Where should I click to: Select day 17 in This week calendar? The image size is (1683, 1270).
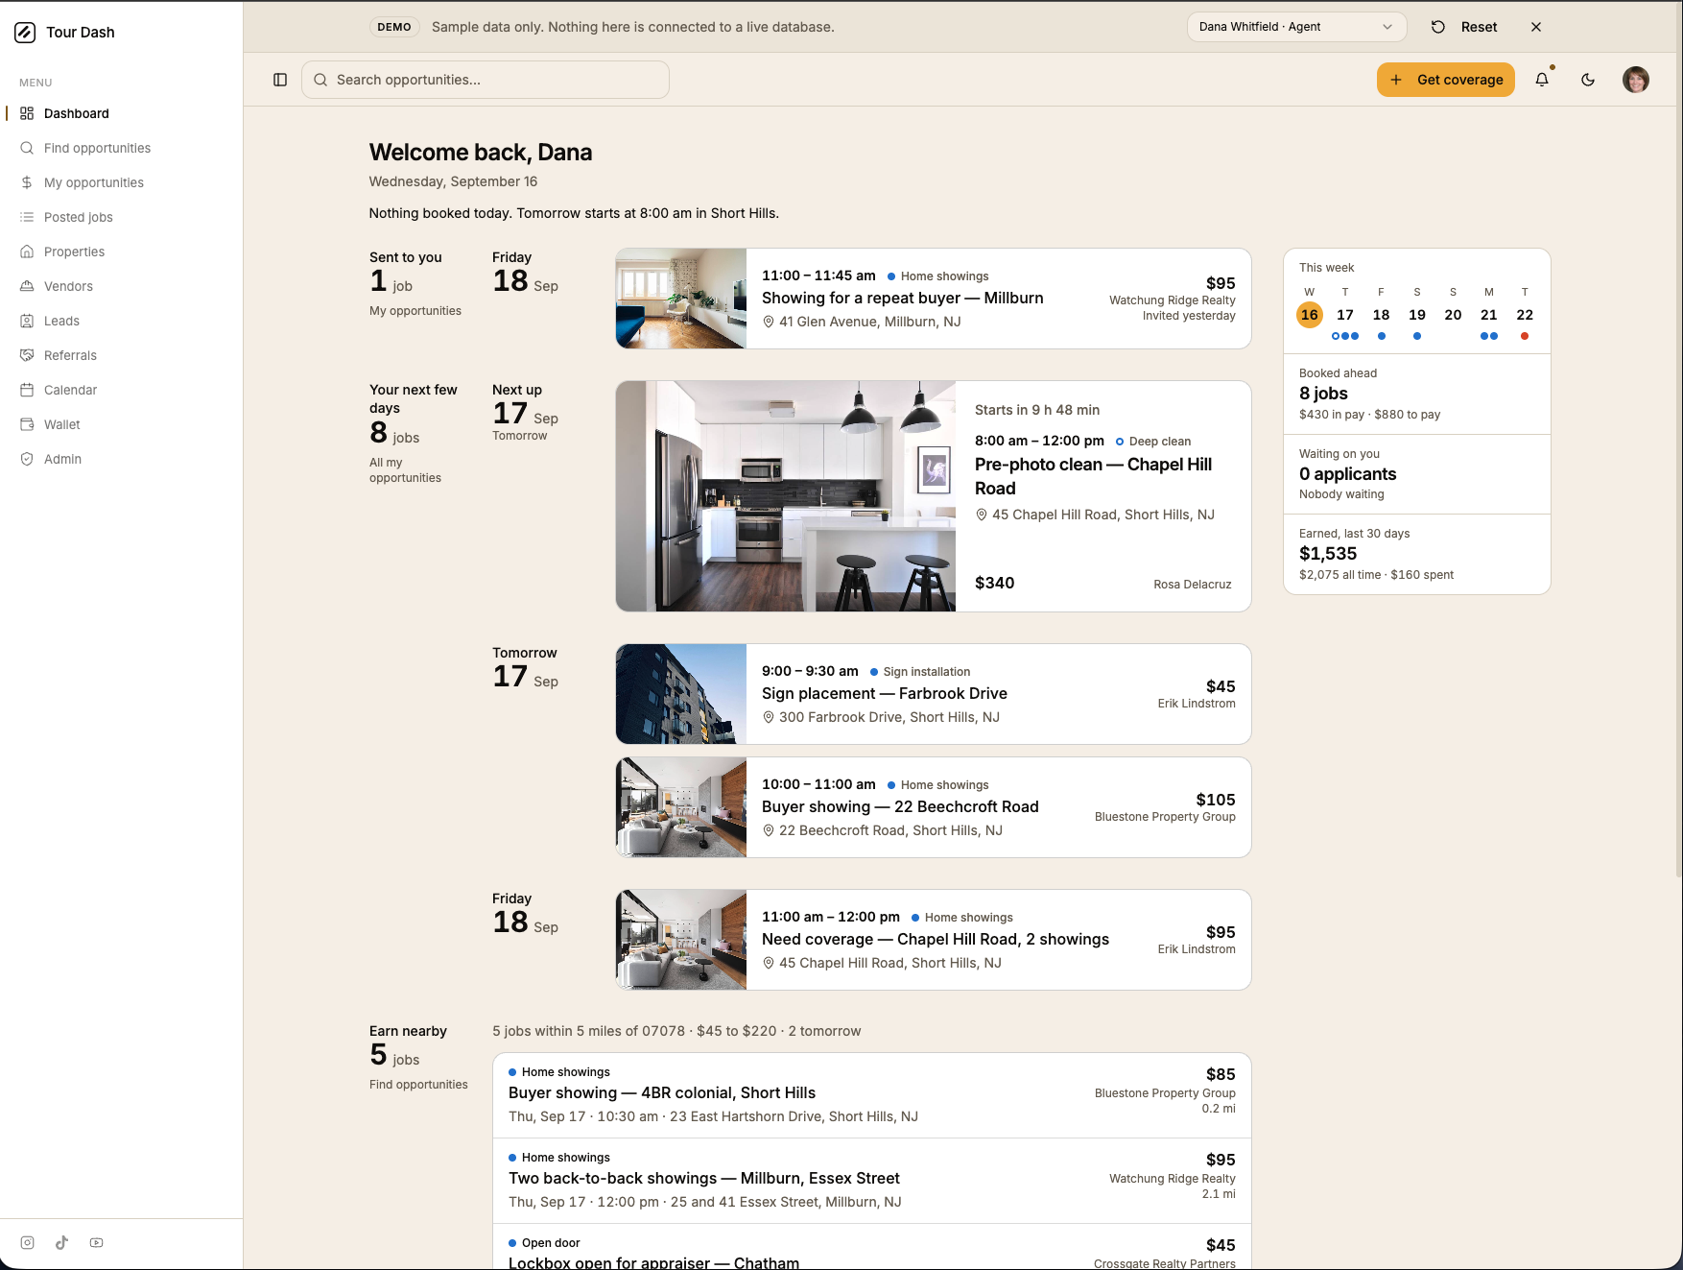(1345, 315)
